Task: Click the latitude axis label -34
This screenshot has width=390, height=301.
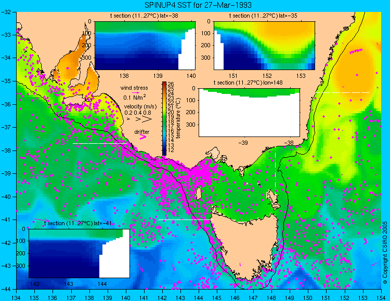Action: (6, 58)
